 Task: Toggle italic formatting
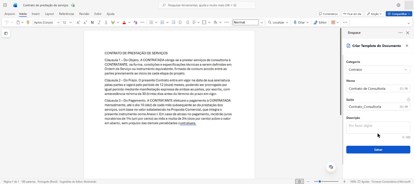tap(99, 22)
